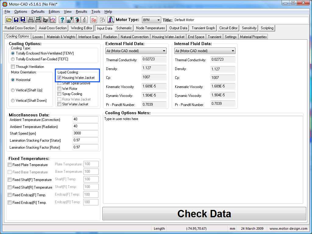Click the Shaft Speed [rpm] input field
This screenshot has width=312, height=234.
[85, 133]
